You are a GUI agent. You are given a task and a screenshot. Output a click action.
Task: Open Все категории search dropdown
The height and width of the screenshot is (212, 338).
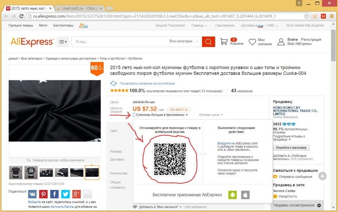point(184,41)
